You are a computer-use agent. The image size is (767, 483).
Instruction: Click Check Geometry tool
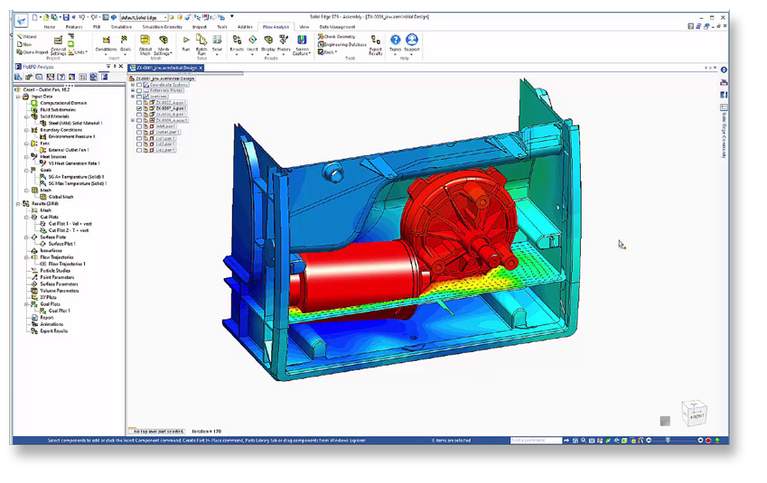coord(337,37)
